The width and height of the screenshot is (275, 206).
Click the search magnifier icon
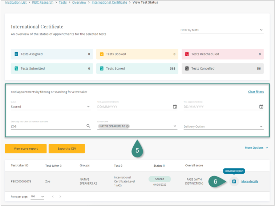click(88, 126)
